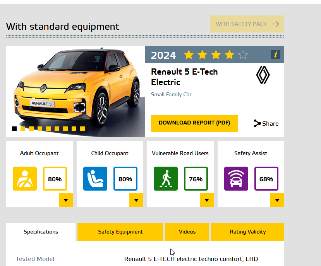
Task: Click the Share icon
Action: pos(257,123)
